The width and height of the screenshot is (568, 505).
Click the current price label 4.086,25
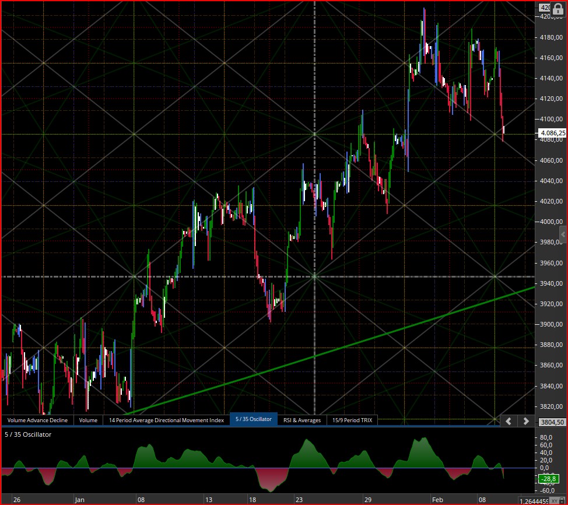pyautogui.click(x=552, y=133)
